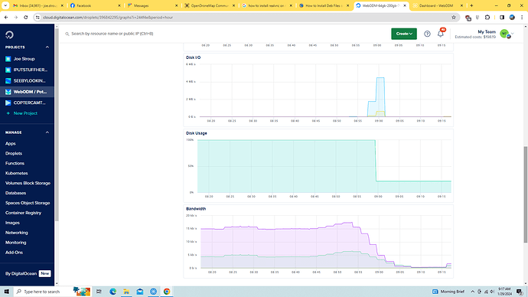
Task: Open File Explorer from the taskbar
Action: click(x=126, y=292)
